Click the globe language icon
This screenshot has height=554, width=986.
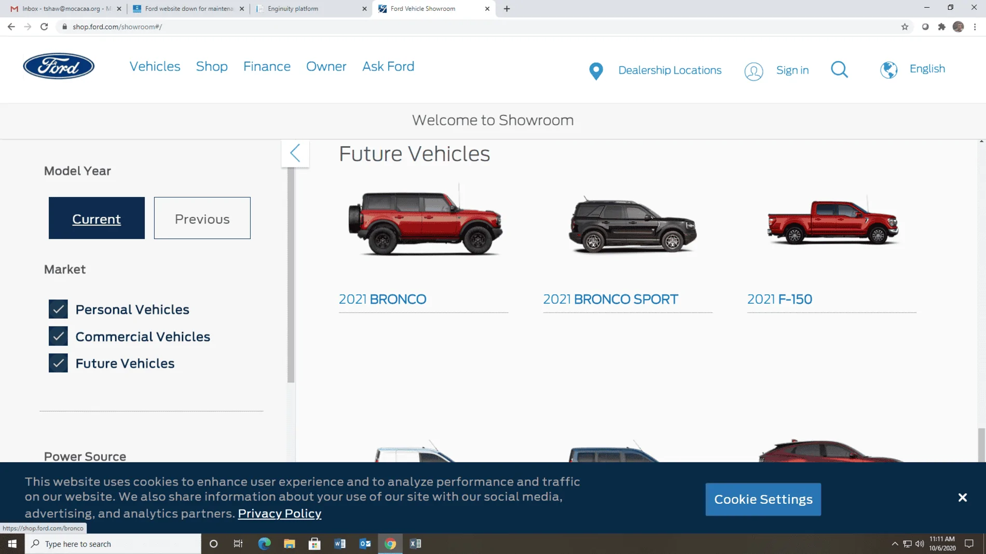889,69
